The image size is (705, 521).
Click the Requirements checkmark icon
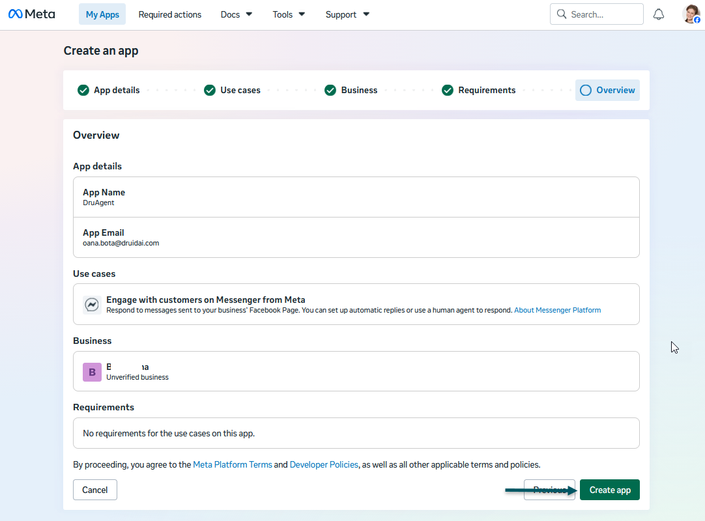click(448, 91)
